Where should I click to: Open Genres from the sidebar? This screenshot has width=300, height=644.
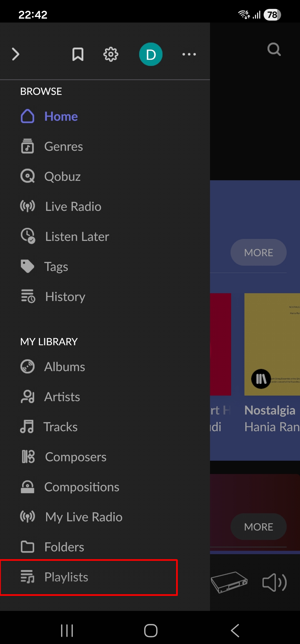point(63,146)
